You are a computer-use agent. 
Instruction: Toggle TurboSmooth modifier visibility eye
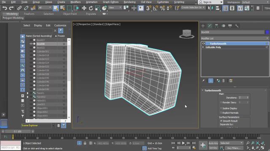(203, 44)
